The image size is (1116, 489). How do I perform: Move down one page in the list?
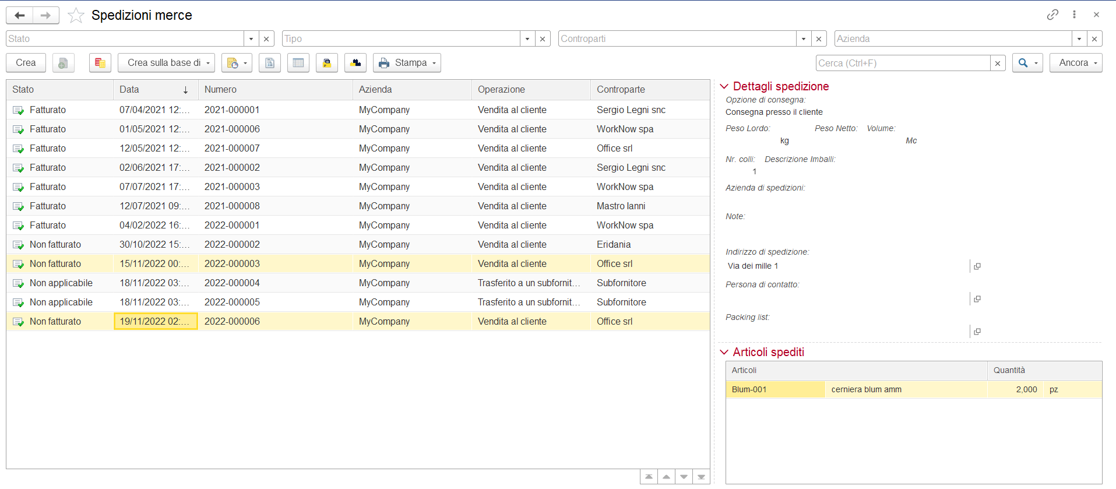(684, 477)
